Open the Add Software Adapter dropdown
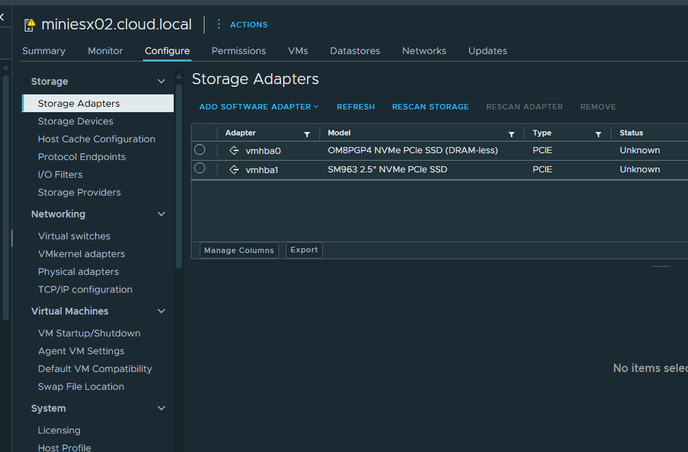Screen dimensions: 688x452 pyautogui.click(x=259, y=107)
